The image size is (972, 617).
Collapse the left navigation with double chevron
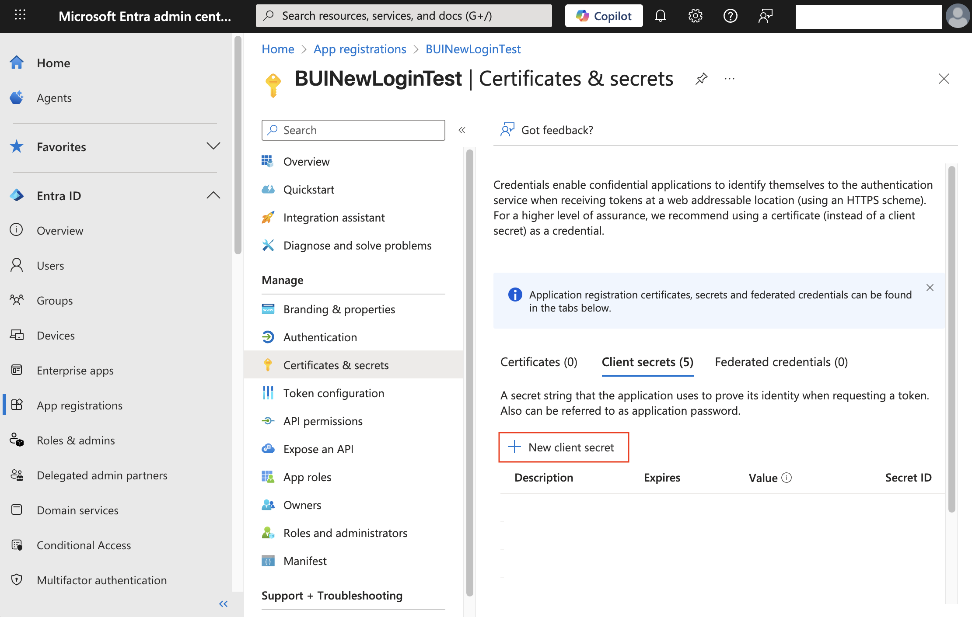(223, 603)
